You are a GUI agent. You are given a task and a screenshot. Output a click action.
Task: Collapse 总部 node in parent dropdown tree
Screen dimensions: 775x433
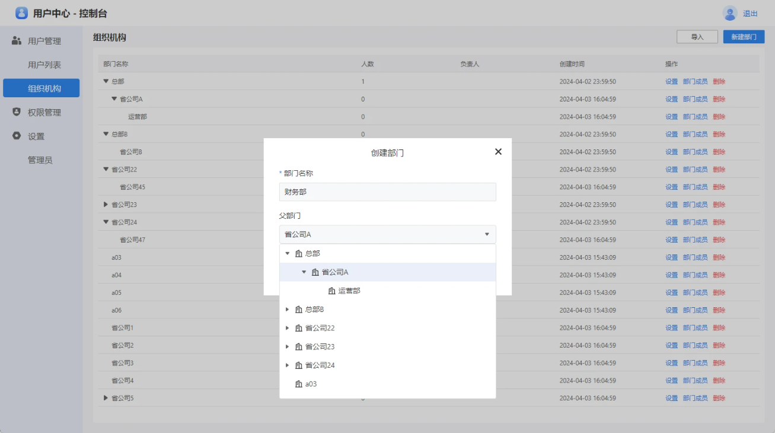pos(288,253)
